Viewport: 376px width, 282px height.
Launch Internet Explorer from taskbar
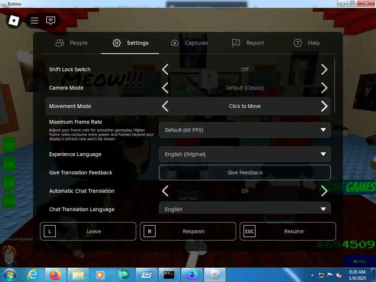click(33, 275)
